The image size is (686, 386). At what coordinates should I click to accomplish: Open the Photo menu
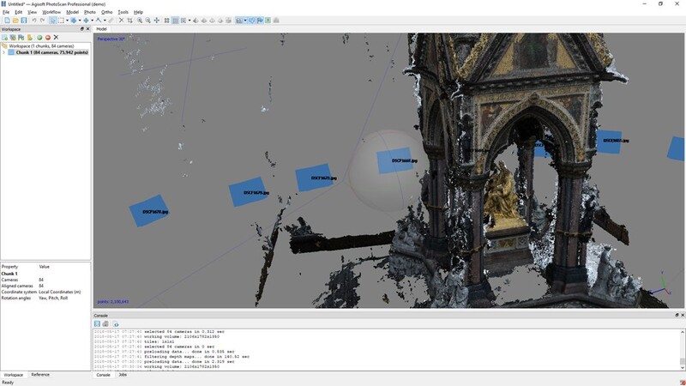pos(90,12)
